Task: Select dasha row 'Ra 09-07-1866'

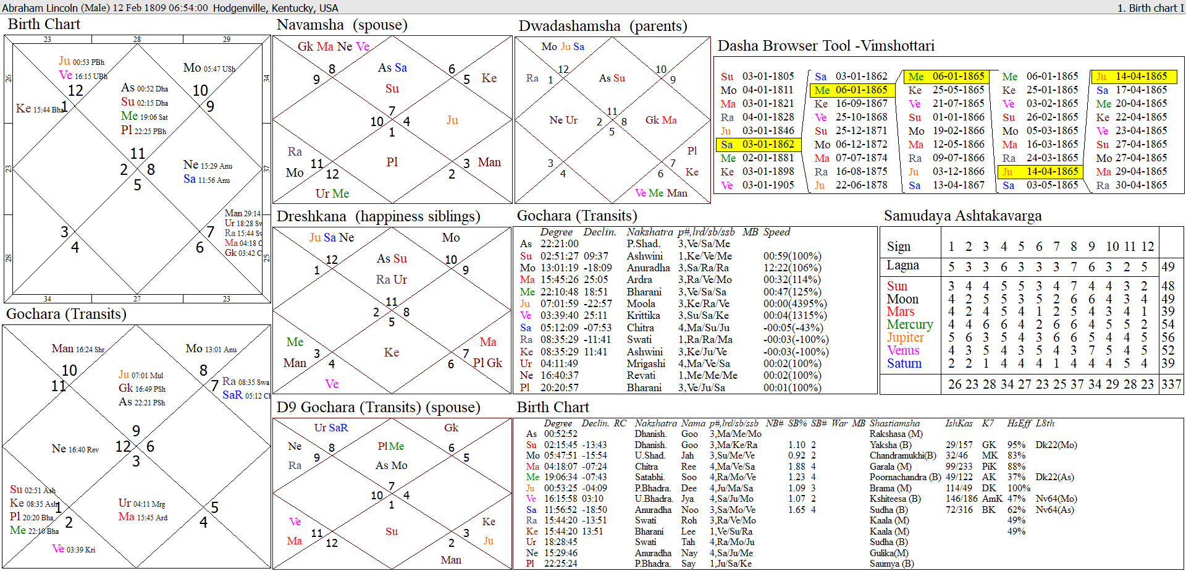Action: [946, 158]
